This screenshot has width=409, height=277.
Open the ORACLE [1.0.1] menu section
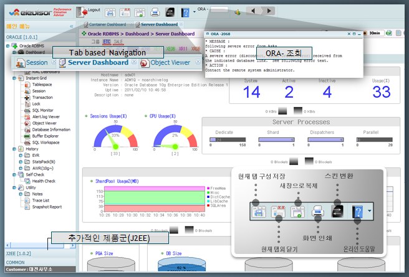point(41,37)
